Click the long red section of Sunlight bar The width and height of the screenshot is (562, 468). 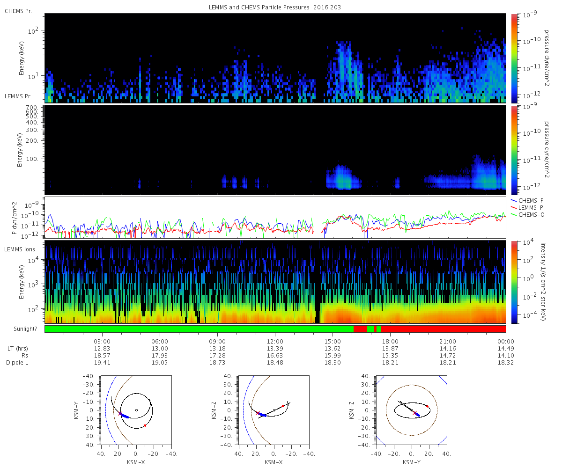coord(444,329)
